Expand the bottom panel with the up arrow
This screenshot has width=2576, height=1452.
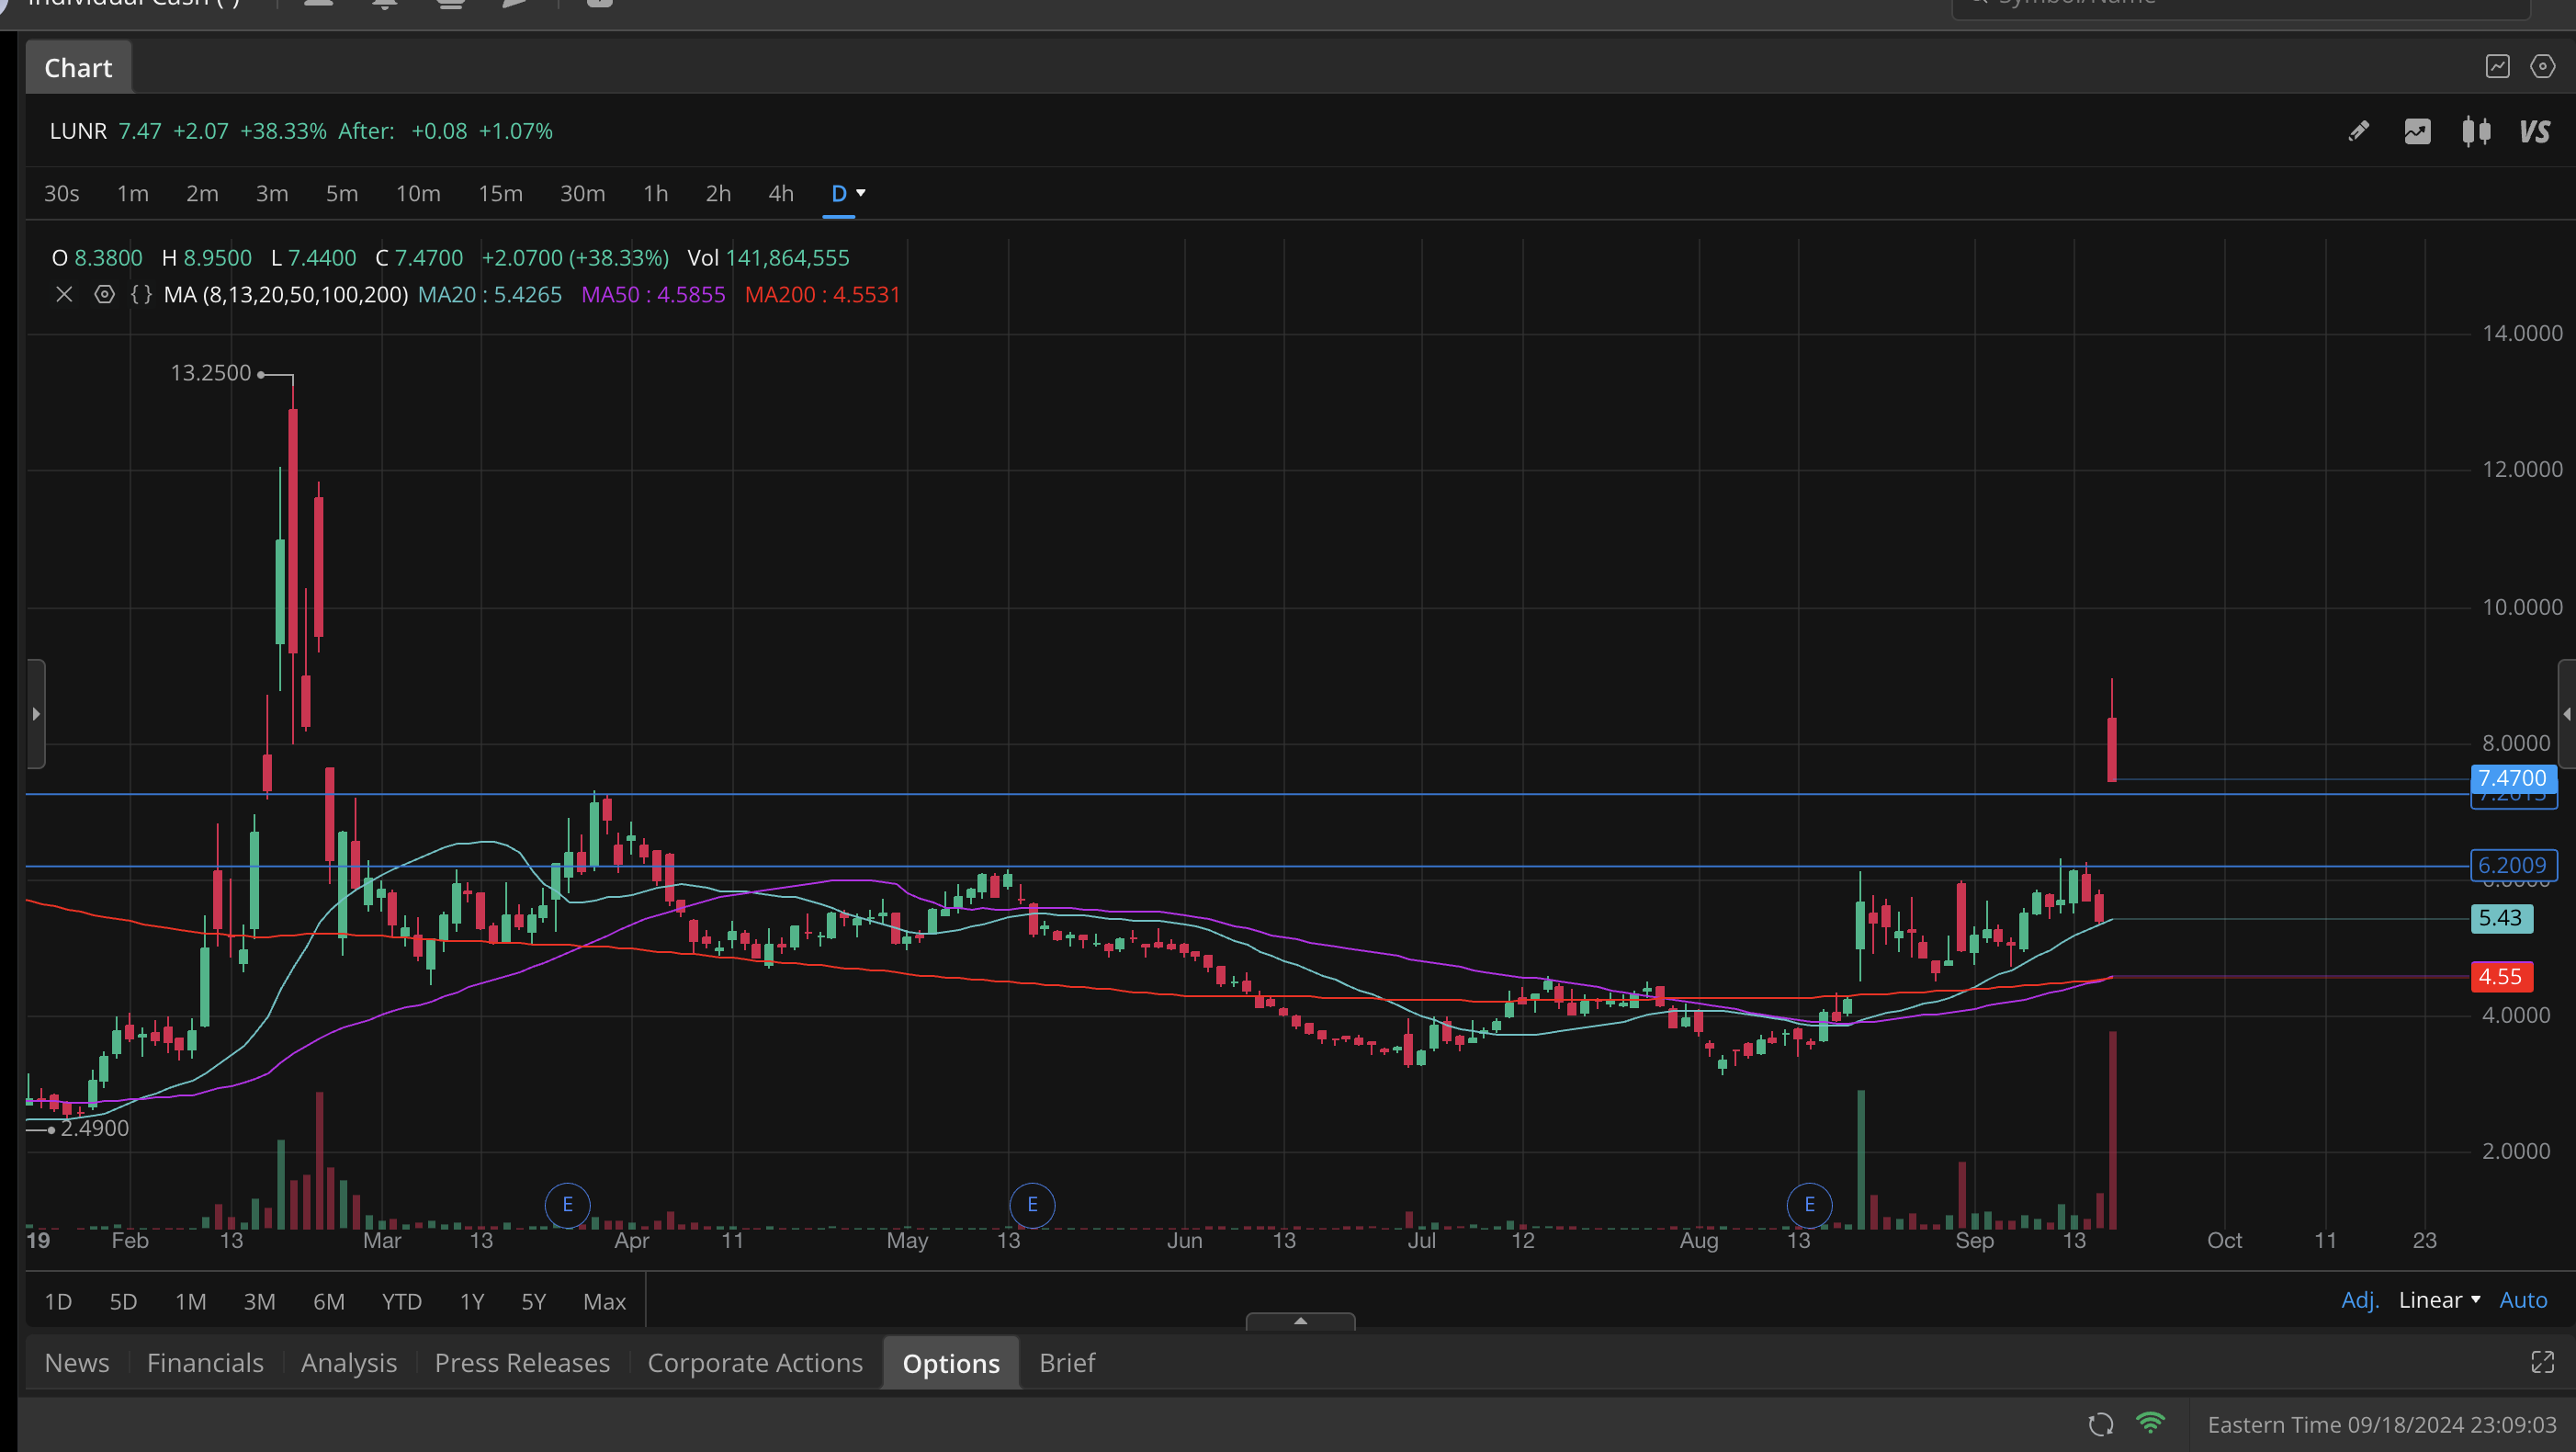[1300, 1321]
